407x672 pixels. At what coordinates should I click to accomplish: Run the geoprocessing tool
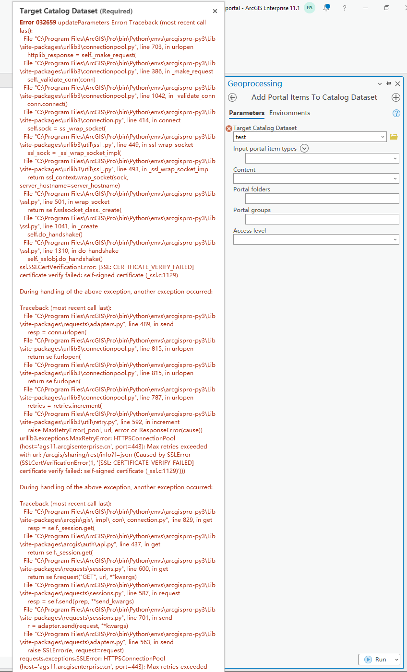point(375,660)
